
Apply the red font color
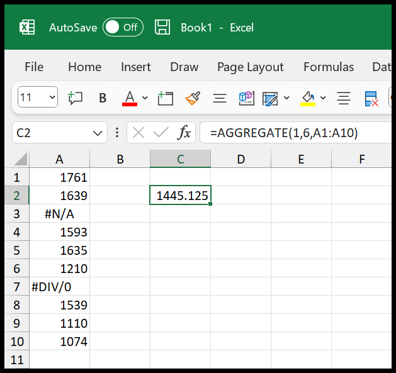click(x=130, y=98)
